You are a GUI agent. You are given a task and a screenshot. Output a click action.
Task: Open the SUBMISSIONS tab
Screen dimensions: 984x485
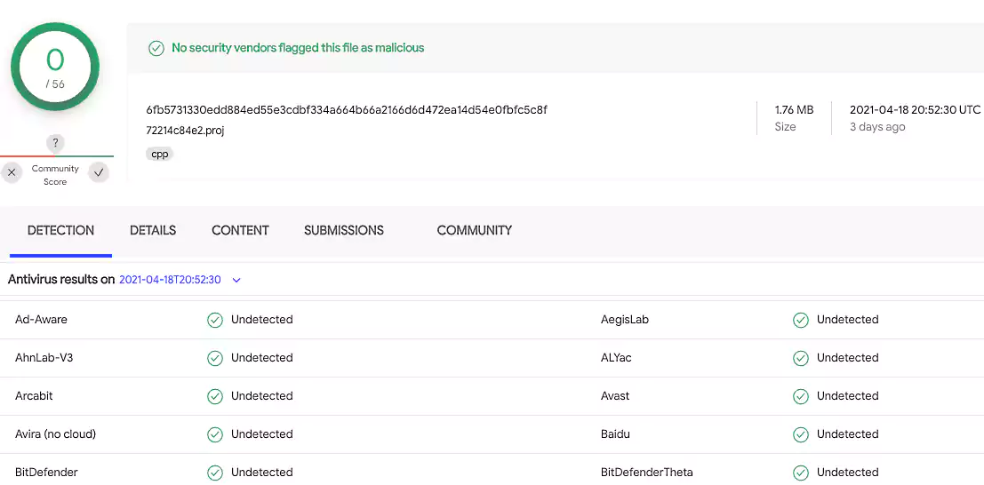click(344, 230)
